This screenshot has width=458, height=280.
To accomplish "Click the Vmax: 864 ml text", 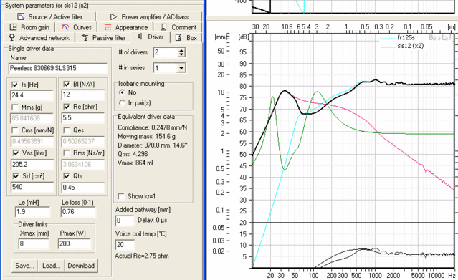I will [x=135, y=163].
